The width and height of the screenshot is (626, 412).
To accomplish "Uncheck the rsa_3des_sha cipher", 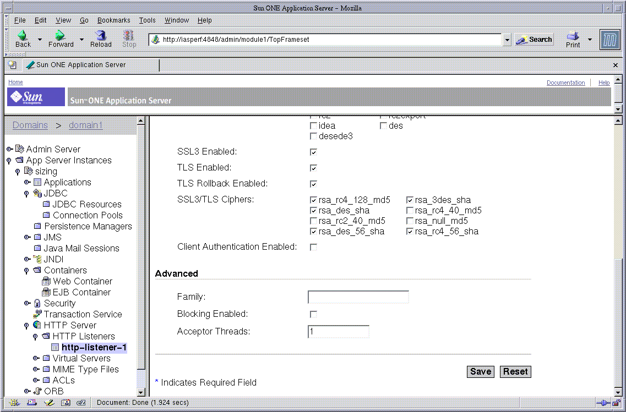I will point(410,200).
